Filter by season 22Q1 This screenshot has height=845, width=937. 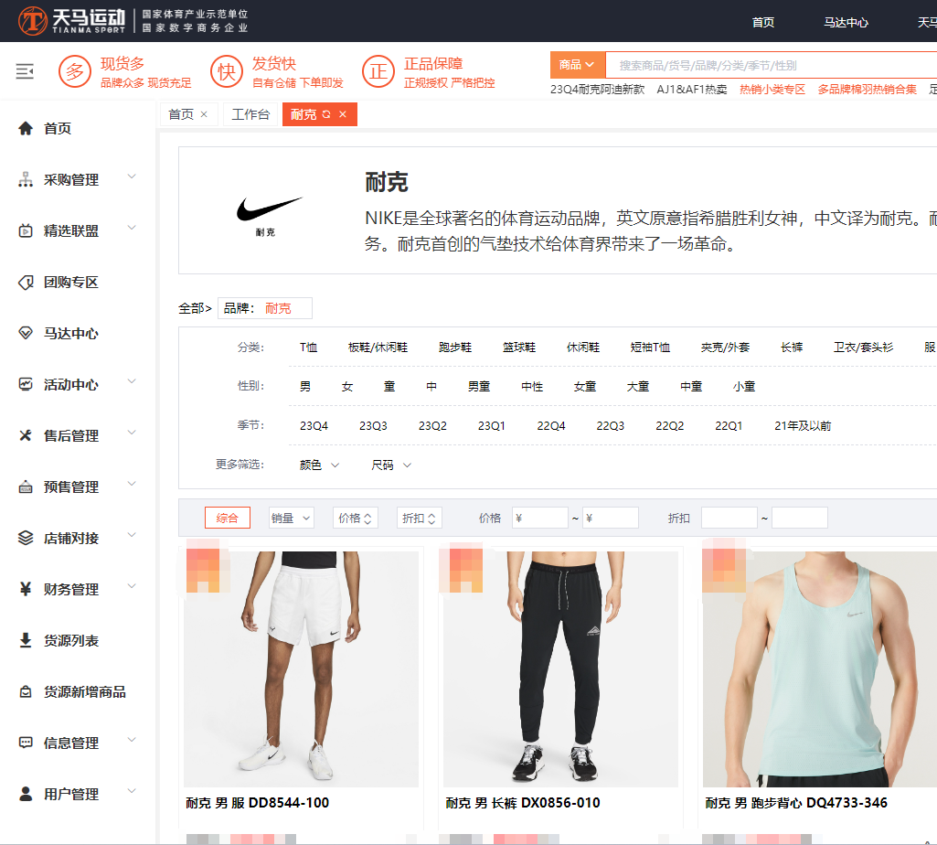[x=729, y=426]
